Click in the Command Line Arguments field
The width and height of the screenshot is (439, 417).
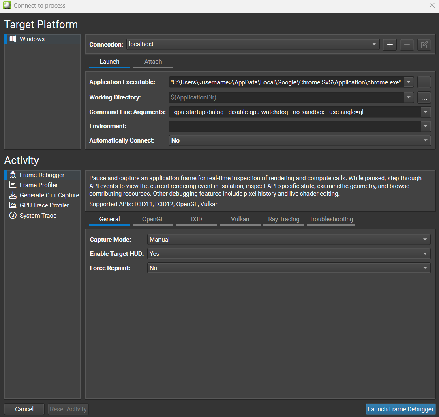point(295,112)
